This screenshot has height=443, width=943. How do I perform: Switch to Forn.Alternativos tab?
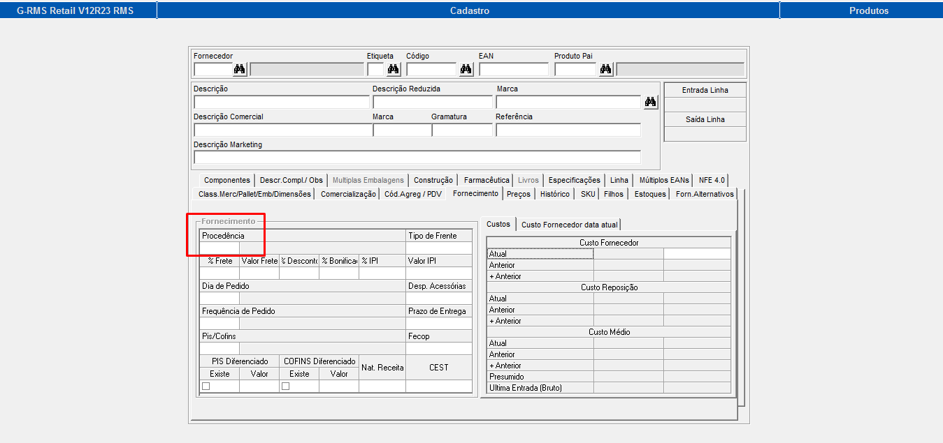(705, 194)
